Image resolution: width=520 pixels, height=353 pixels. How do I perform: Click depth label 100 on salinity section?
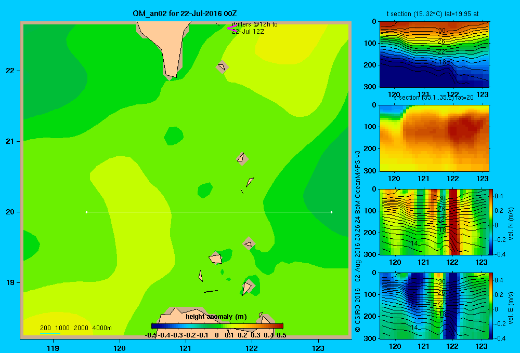coord(371,127)
